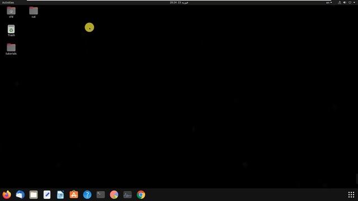Screen dimensions: 358x201
Task: Click the volume speaker icon
Action: pyautogui.click(x=345, y=2)
